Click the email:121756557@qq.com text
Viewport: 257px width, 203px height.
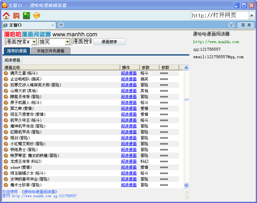218,57
